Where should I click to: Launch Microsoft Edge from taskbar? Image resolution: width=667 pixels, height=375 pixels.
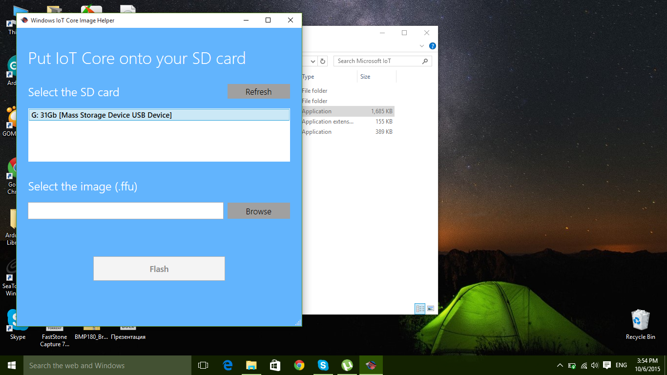coord(228,365)
